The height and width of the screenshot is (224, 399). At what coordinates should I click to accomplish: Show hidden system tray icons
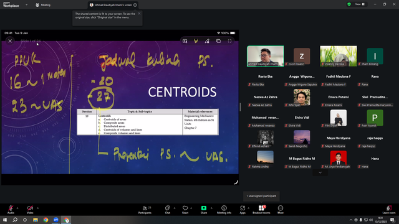[x=351, y=220]
